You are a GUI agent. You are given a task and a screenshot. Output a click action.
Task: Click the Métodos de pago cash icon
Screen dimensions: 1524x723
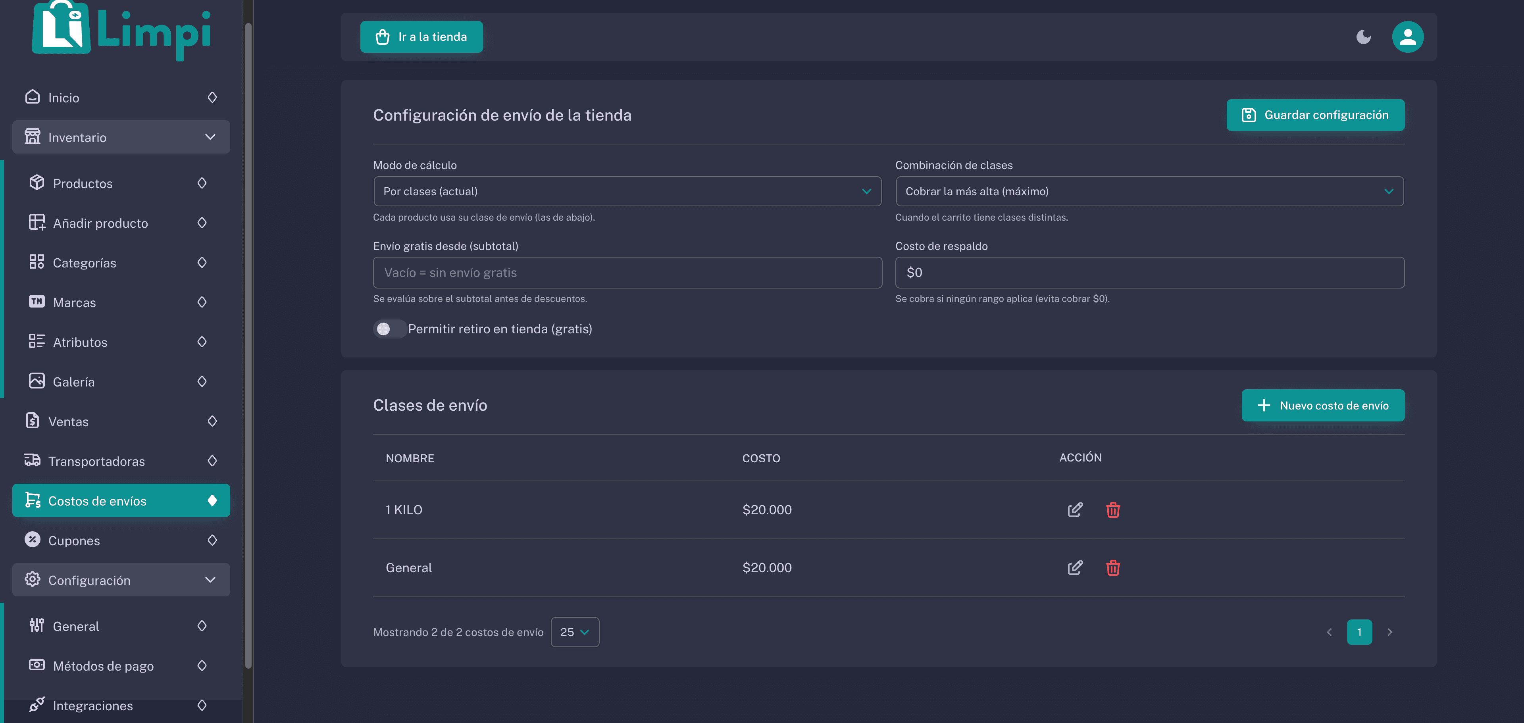click(x=37, y=665)
